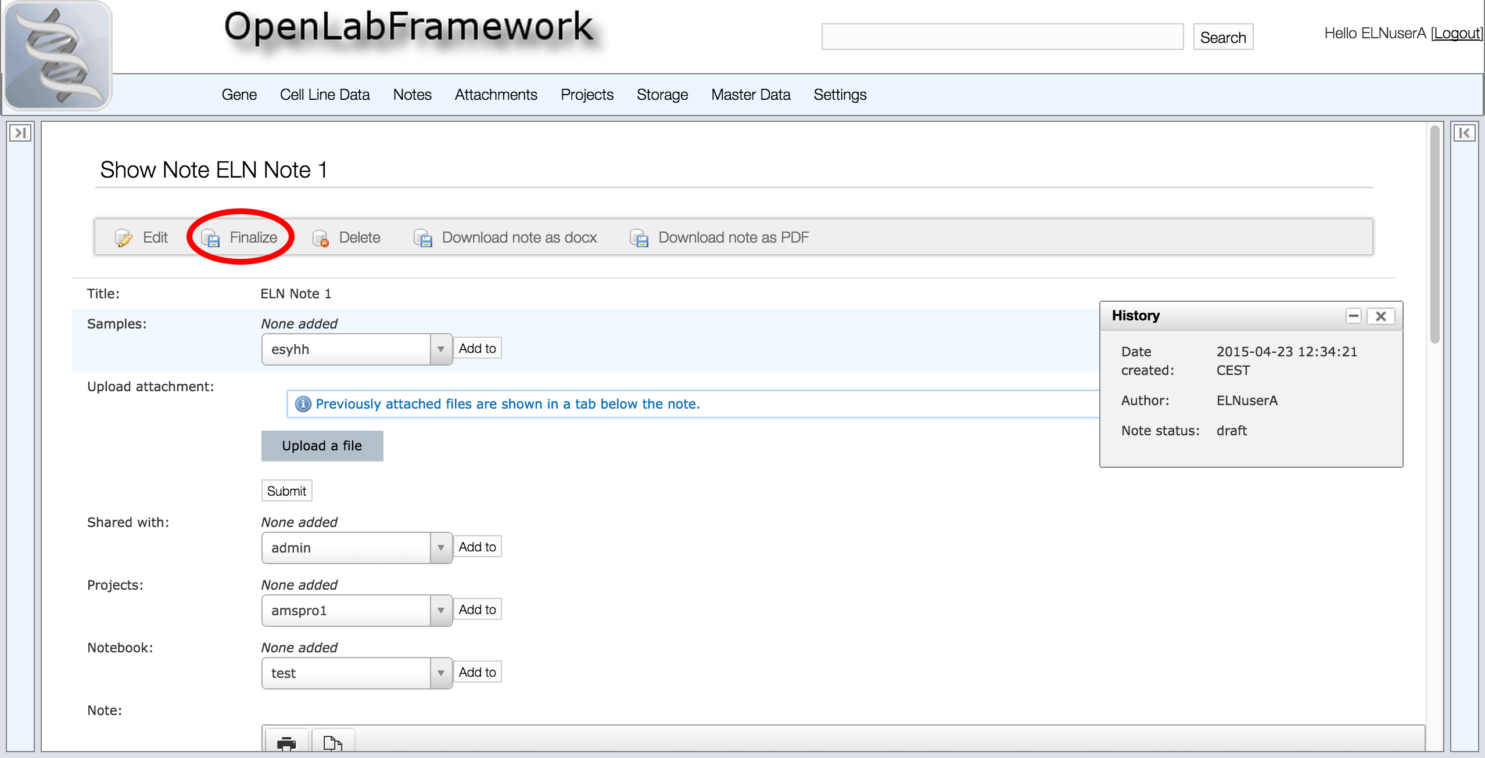This screenshot has width=1485, height=758.
Task: Minimize the History panel
Action: point(1353,316)
